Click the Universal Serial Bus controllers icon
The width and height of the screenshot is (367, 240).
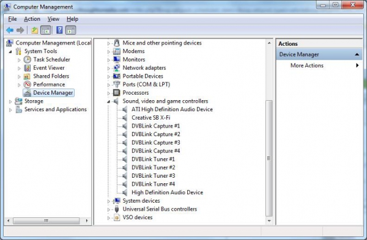click(117, 209)
